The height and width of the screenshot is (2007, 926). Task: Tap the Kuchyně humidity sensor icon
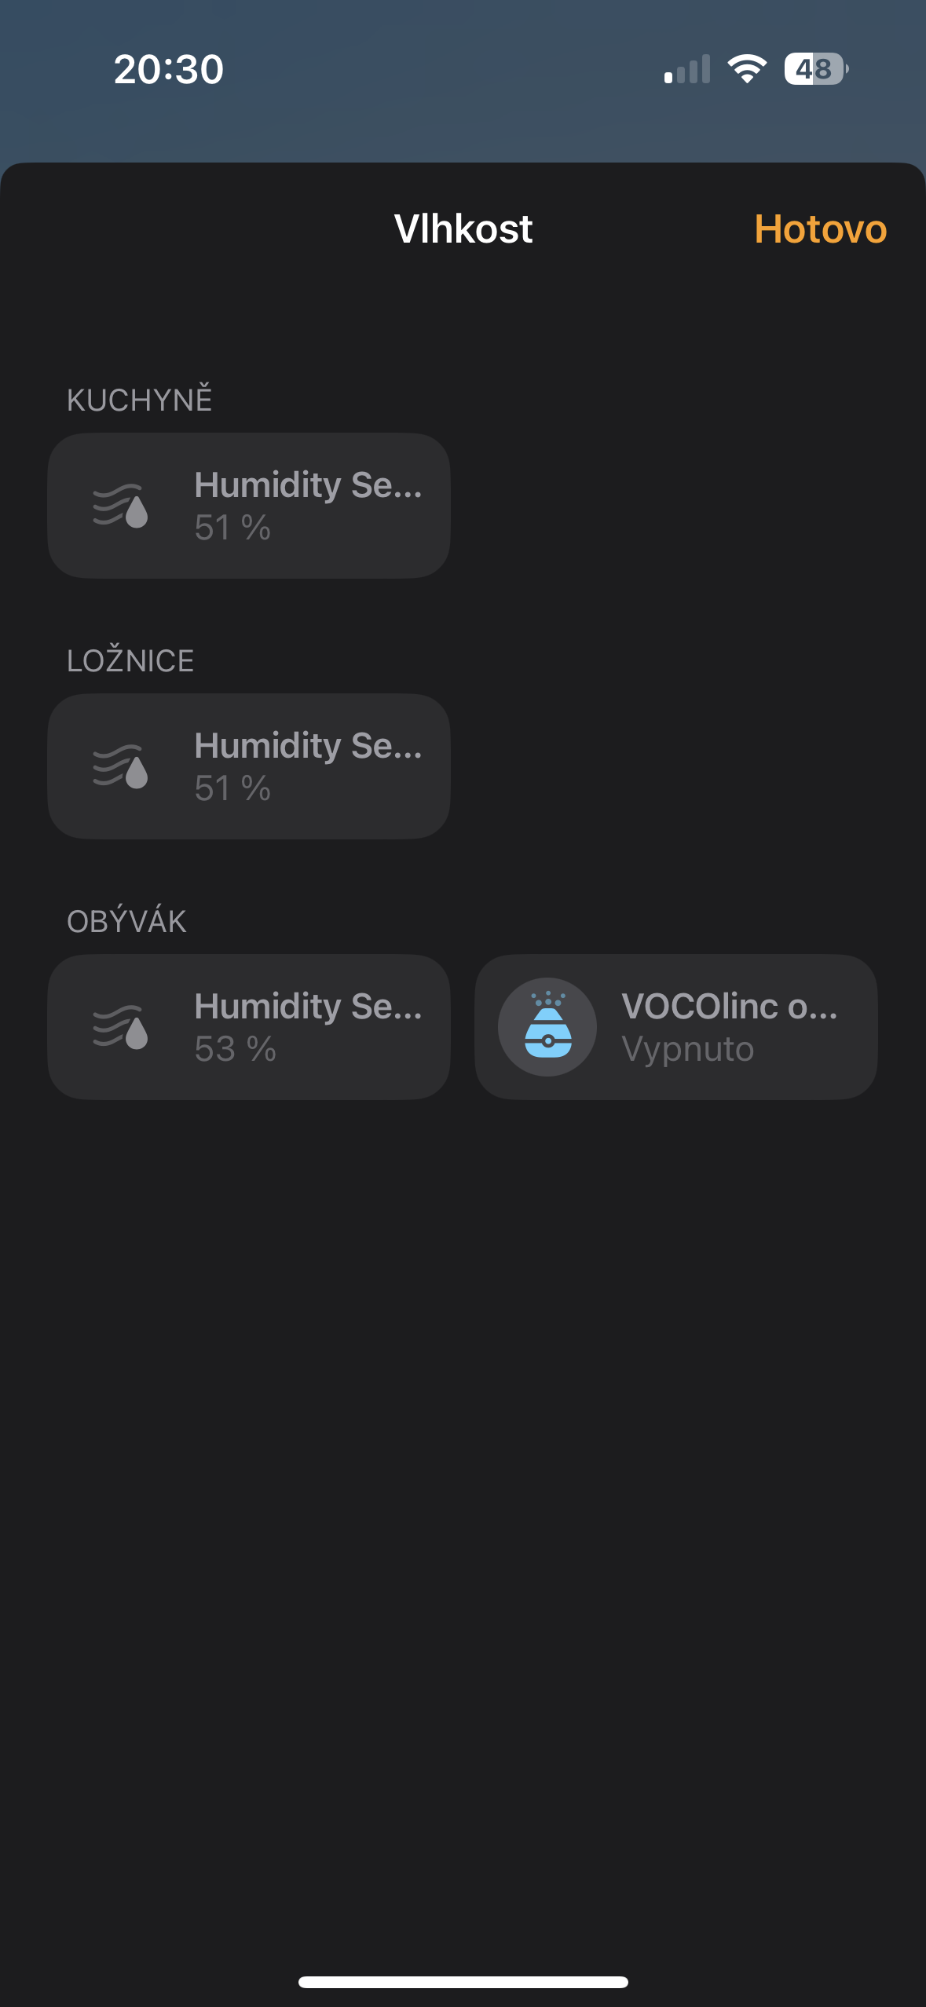click(121, 506)
